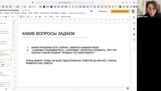This screenshot has width=161, height=91.
Task: Show Safari tab overview icon
Action: coord(134,3)
